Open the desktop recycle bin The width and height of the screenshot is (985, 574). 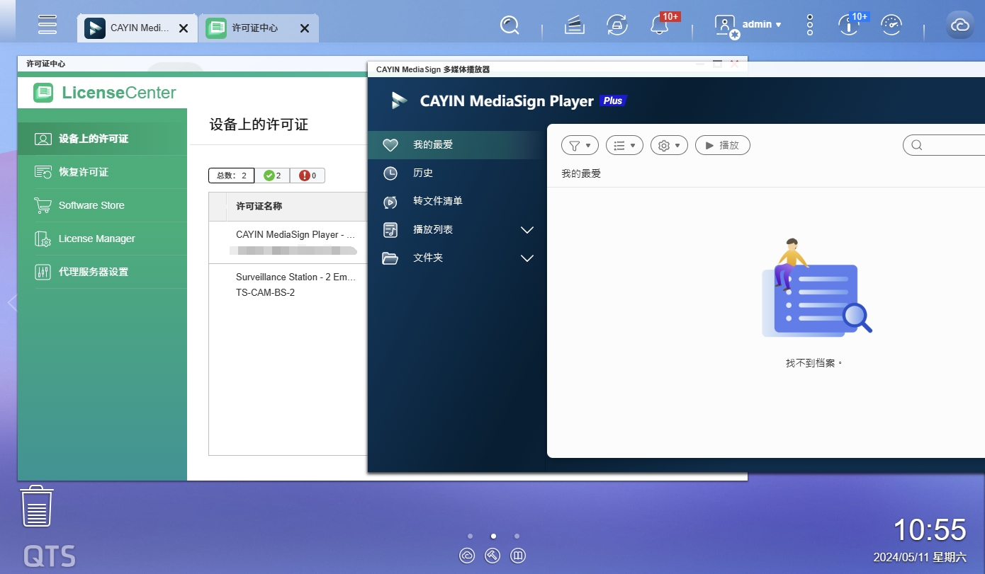click(x=37, y=506)
